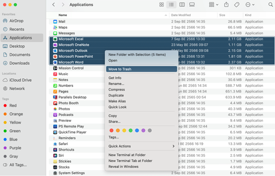The width and height of the screenshot is (275, 176).
Task: Apply the purple tag color in context menu
Action: (143, 130)
